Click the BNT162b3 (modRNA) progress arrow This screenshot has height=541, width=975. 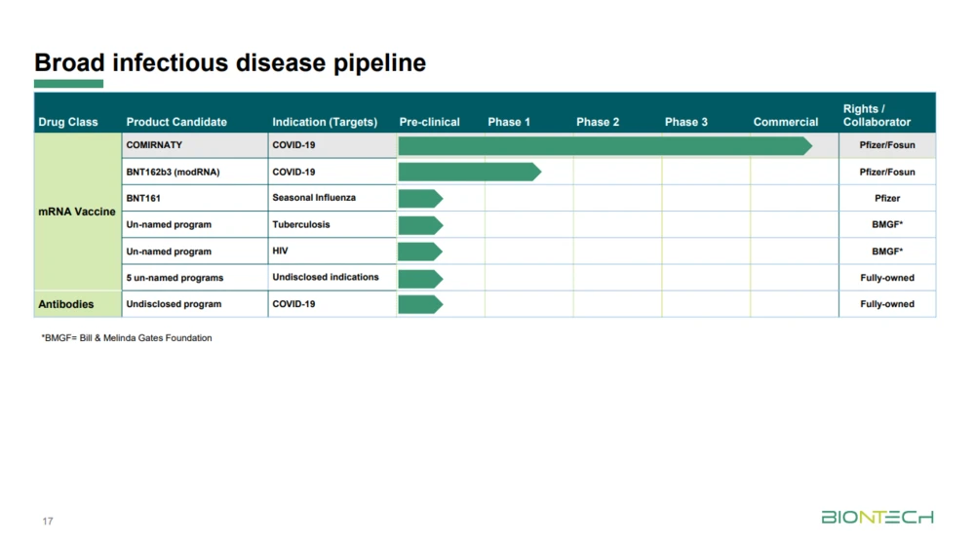click(x=469, y=173)
